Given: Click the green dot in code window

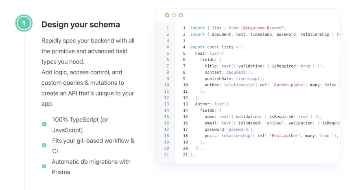Looking at the screenshot, I should click(181, 15).
